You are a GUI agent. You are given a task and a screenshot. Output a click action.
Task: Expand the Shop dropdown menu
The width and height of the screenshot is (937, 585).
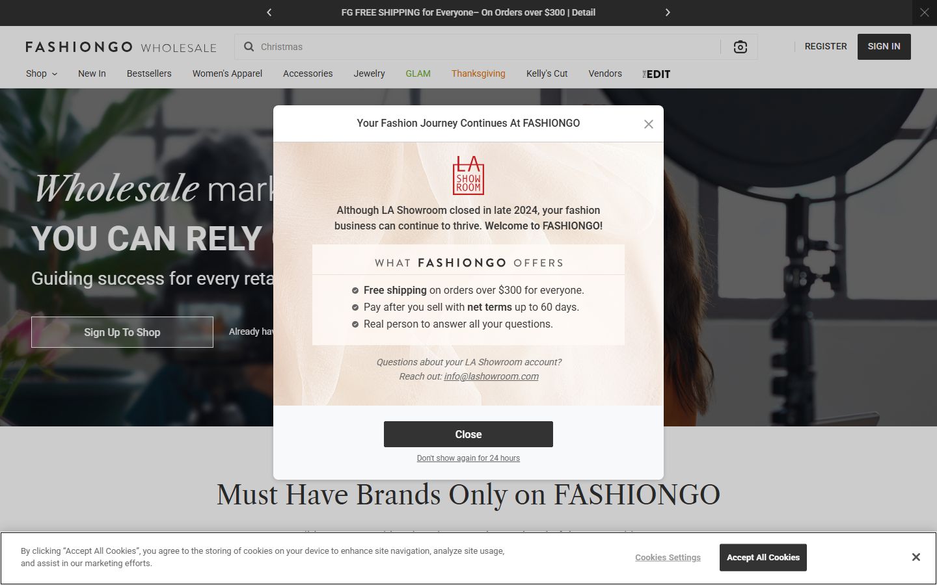42,73
